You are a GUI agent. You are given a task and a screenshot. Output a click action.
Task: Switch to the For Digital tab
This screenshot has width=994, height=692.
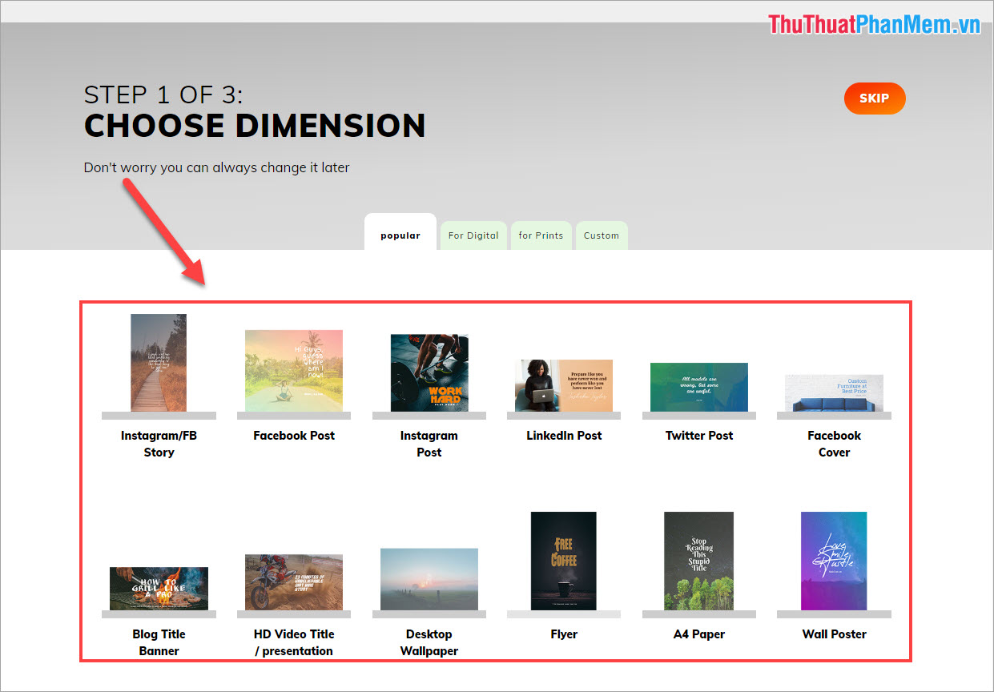pos(473,235)
